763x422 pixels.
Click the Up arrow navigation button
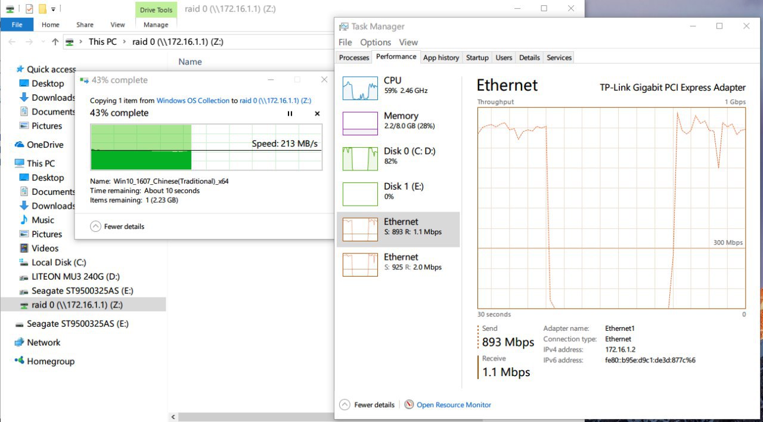(x=55, y=42)
